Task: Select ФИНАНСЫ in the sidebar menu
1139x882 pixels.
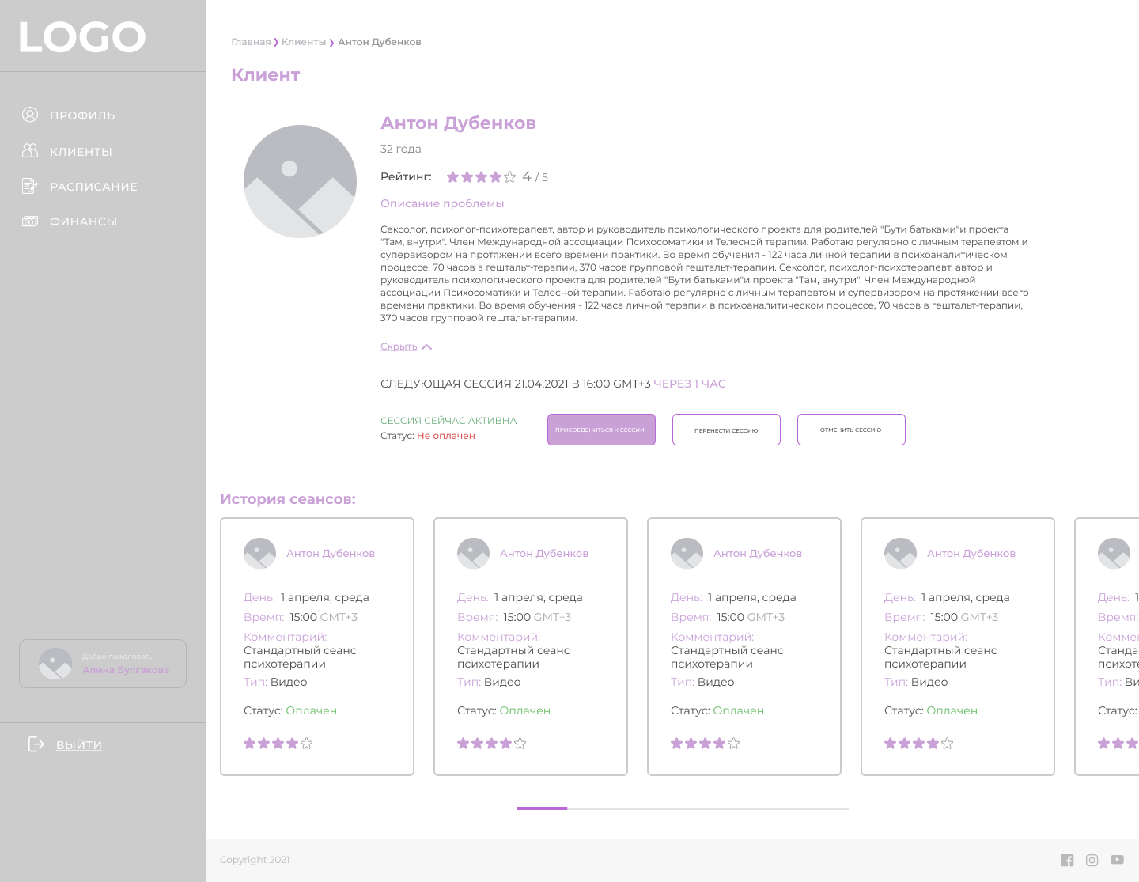Action: pos(83,221)
